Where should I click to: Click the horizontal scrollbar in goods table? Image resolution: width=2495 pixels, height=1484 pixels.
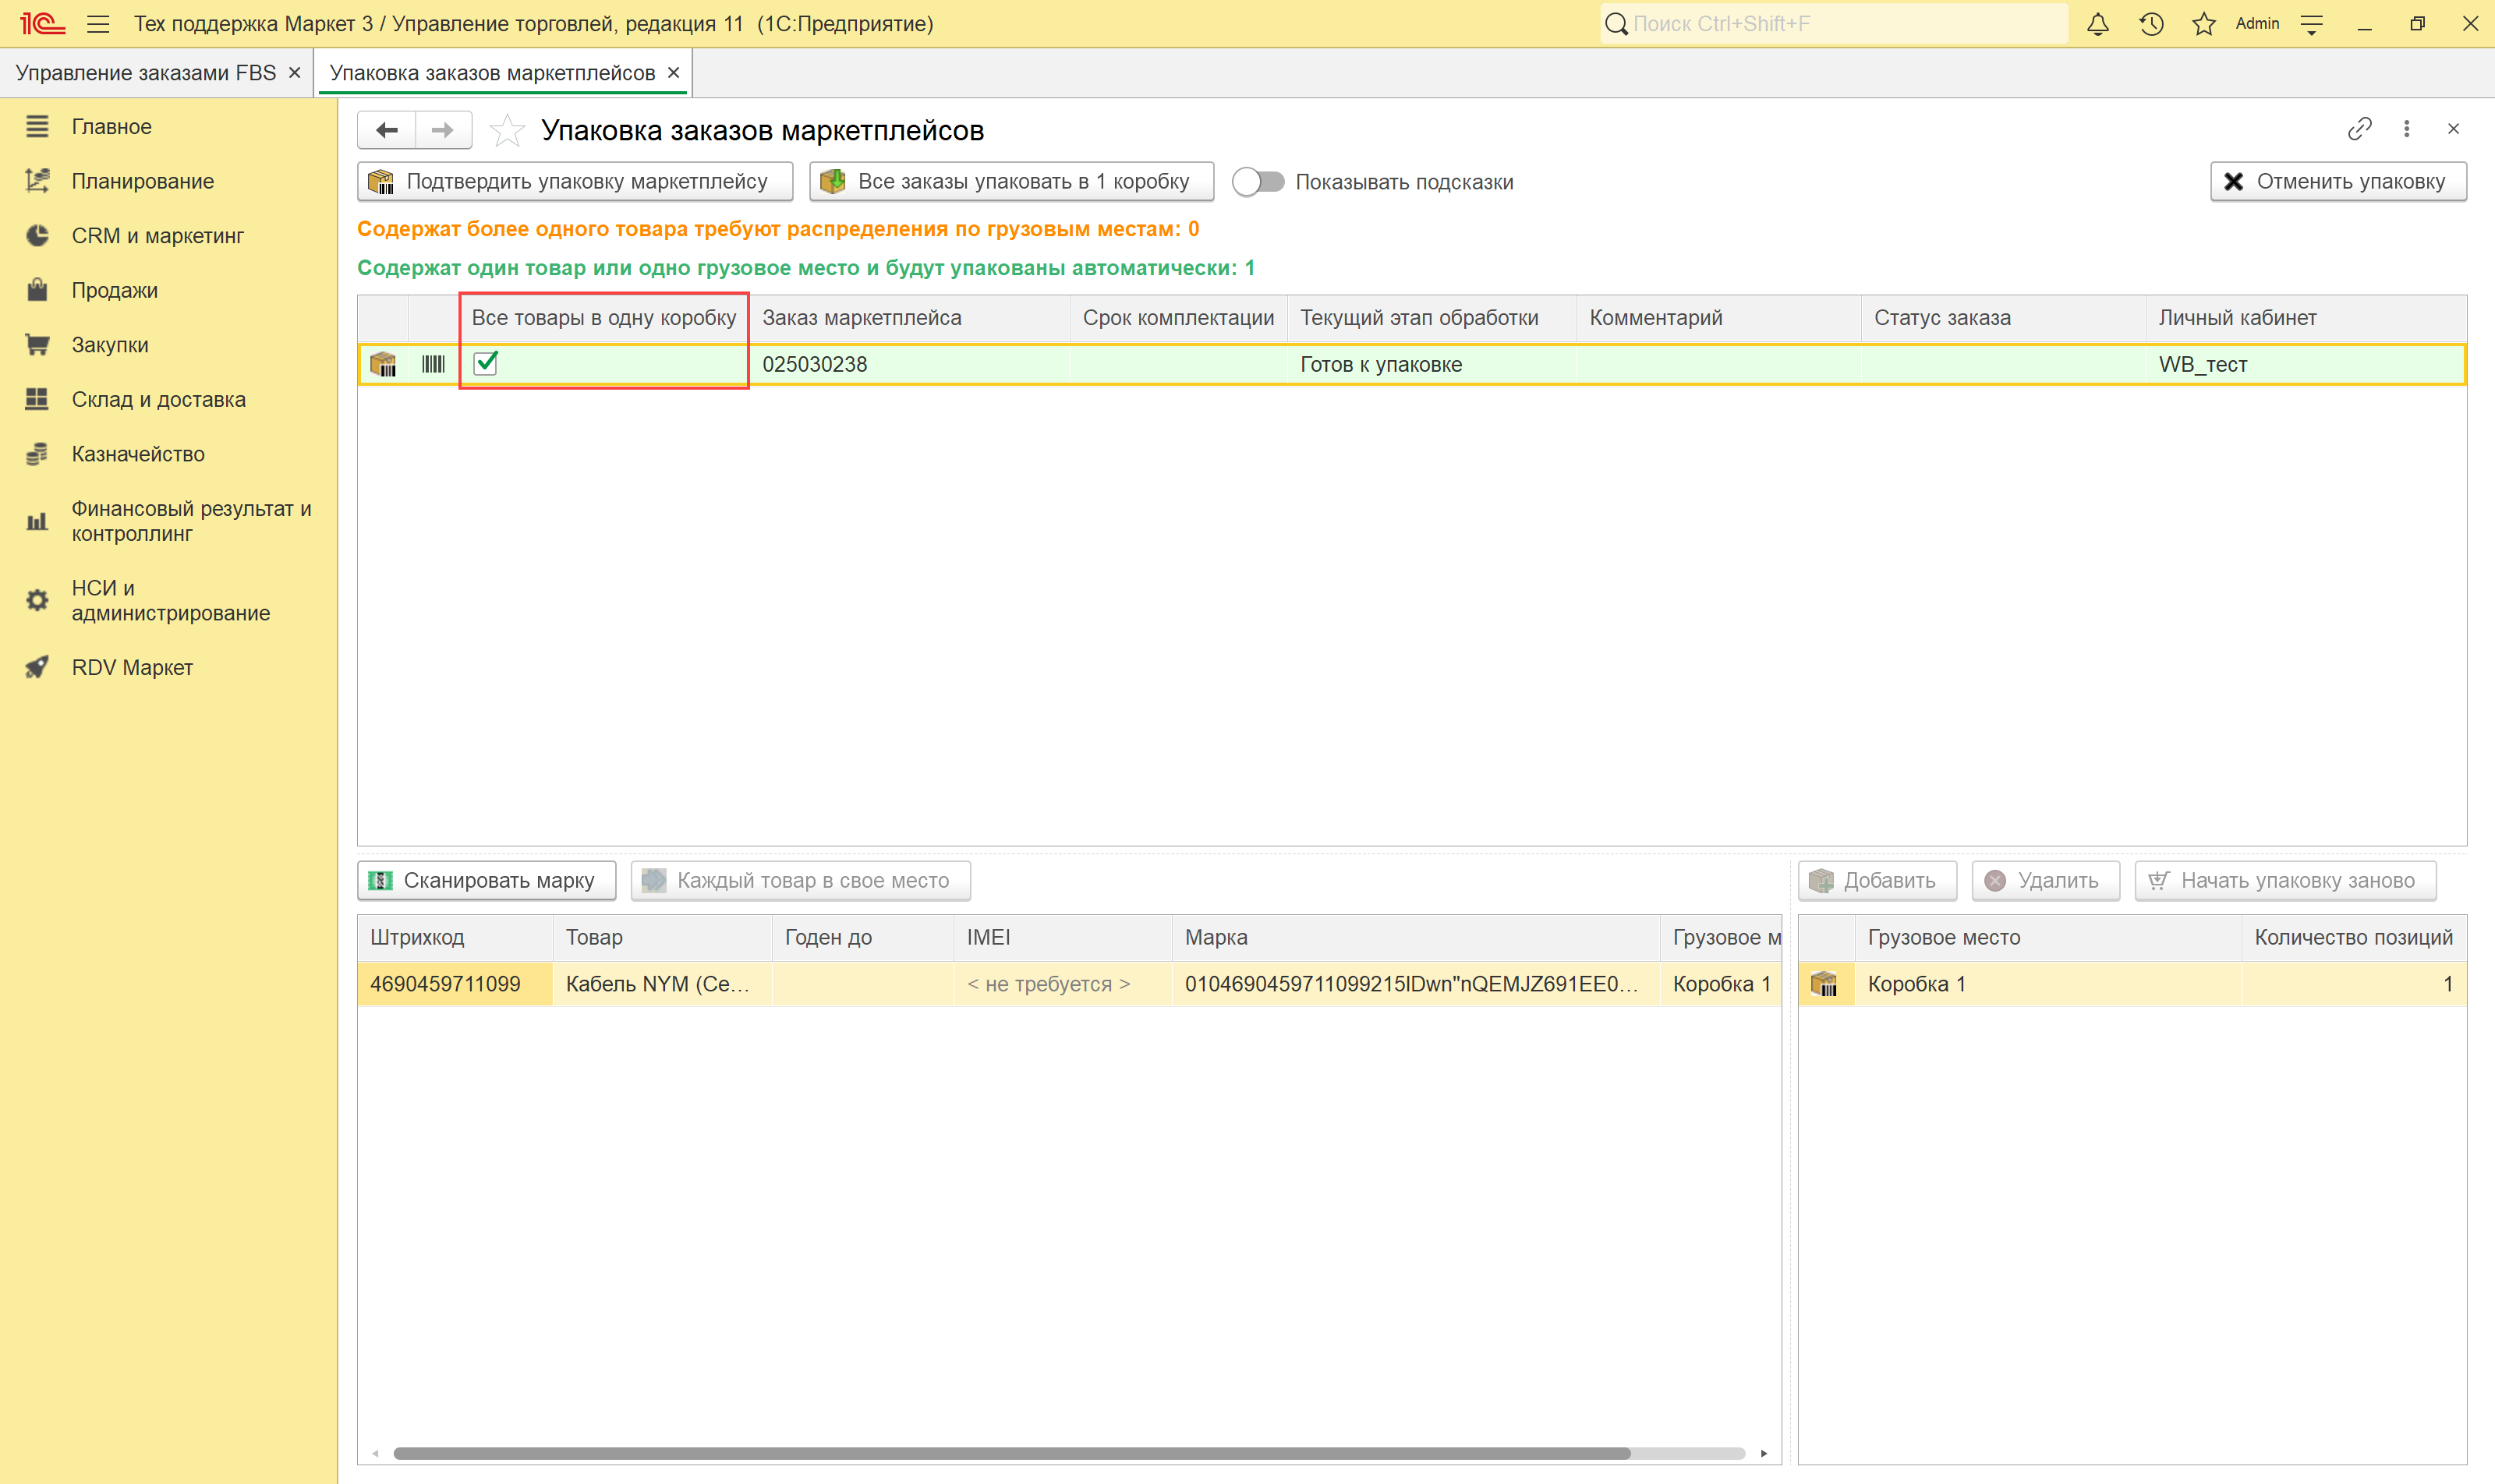pyautogui.click(x=1010, y=1453)
